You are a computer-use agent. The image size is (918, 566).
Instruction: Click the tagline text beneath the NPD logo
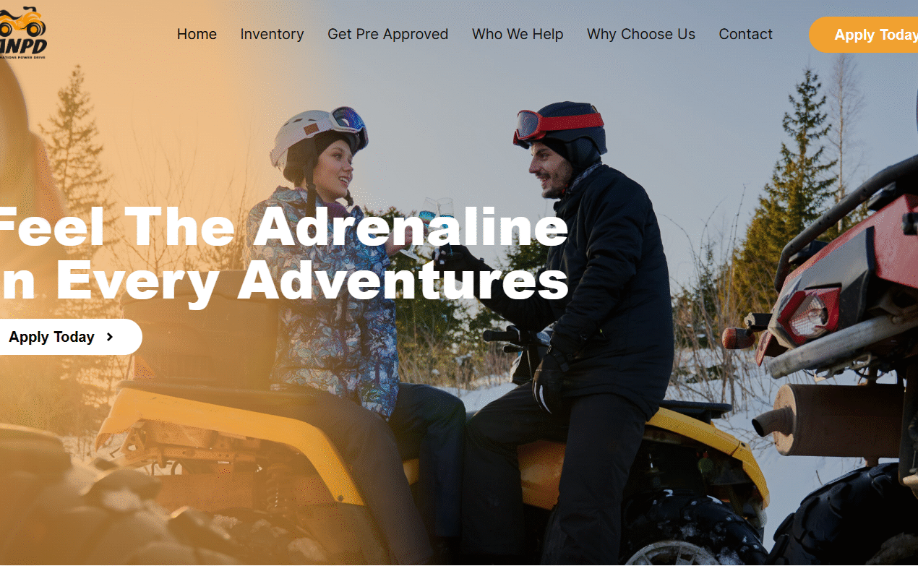(23, 57)
